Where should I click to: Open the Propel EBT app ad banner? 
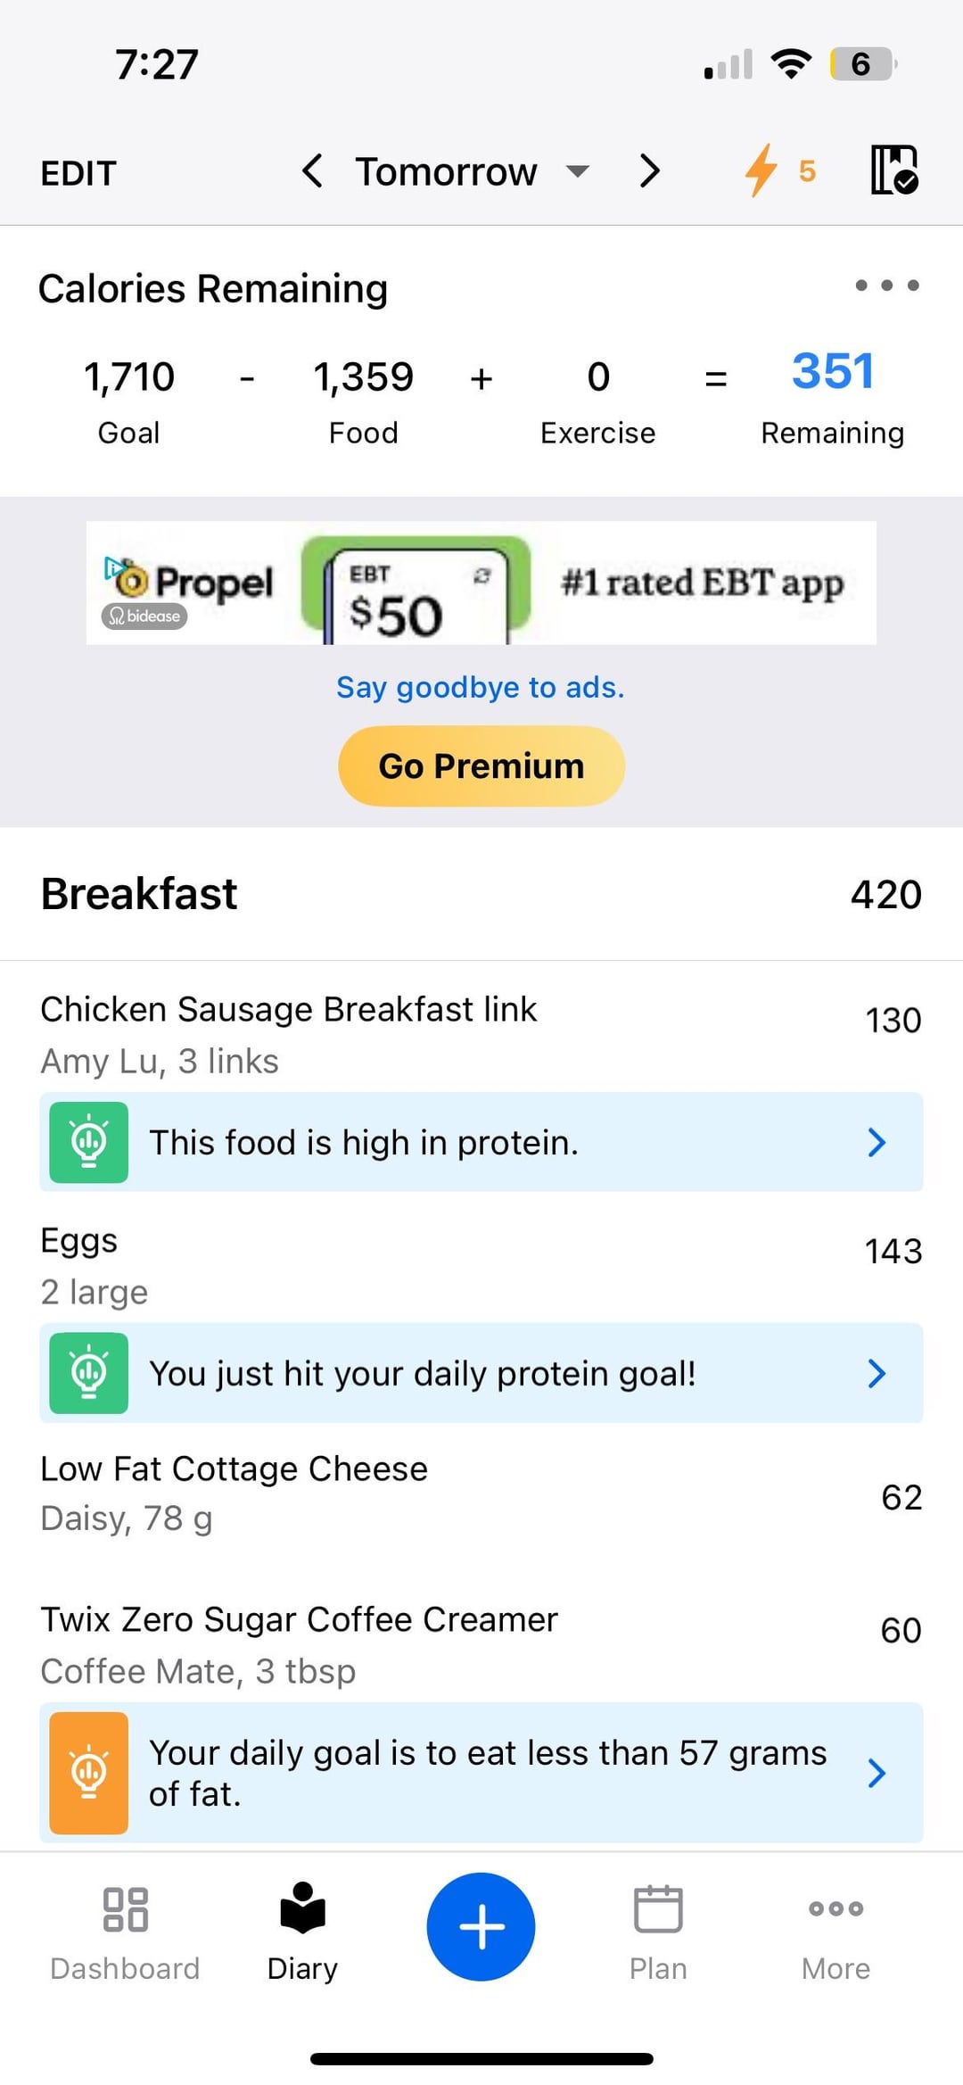click(481, 583)
